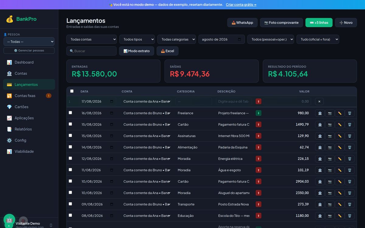Expand the Todos (pessoal+oper.) dropdown

[271, 39]
